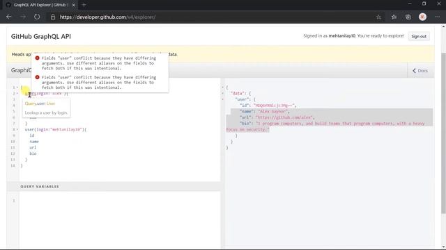Click the lock icon in address bar
This screenshot has height=250, width=446.
[x=53, y=17]
